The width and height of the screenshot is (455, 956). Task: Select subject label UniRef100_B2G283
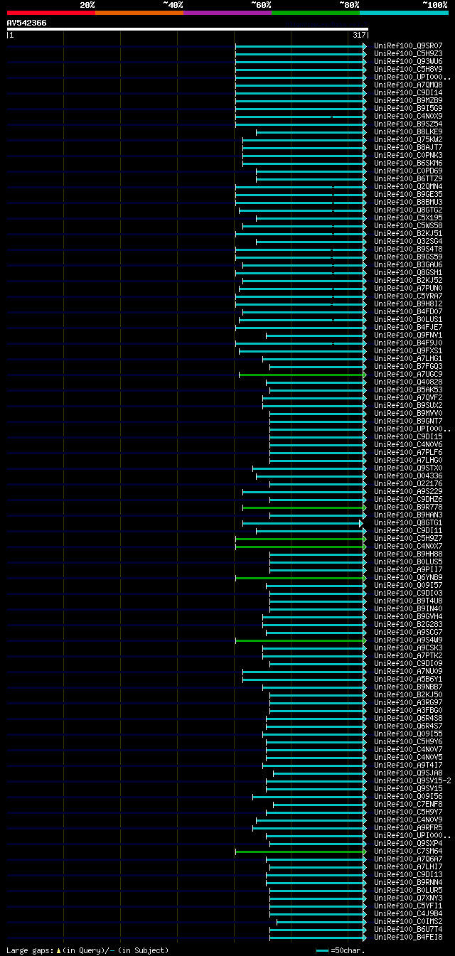tap(407, 625)
